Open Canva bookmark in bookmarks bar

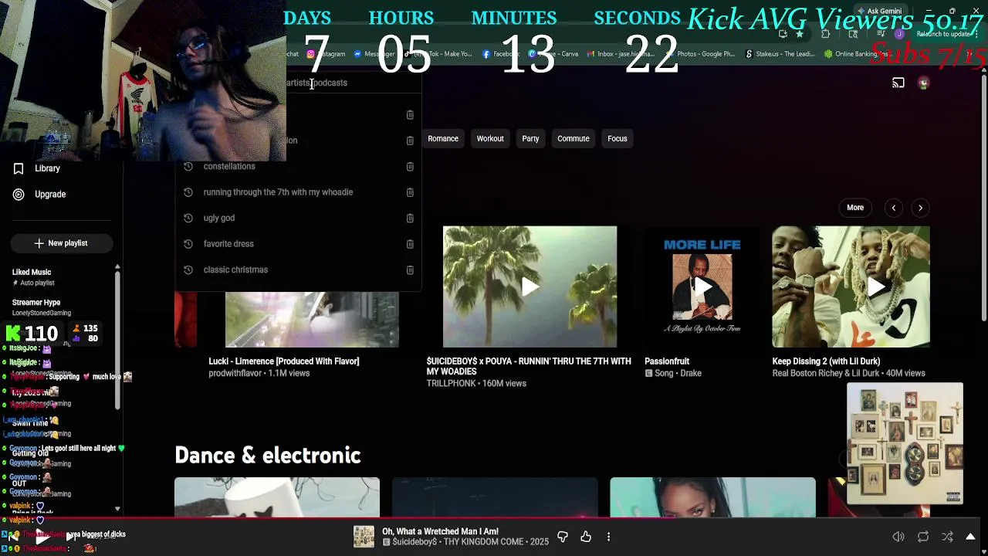tap(553, 54)
